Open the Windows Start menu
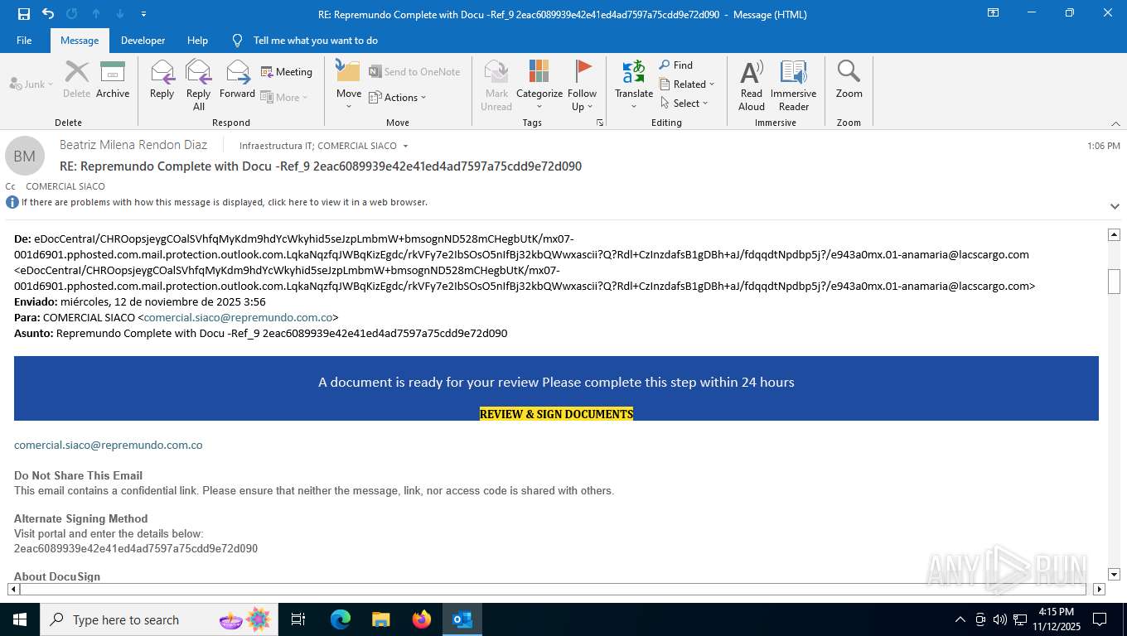This screenshot has width=1127, height=636. coord(20,619)
